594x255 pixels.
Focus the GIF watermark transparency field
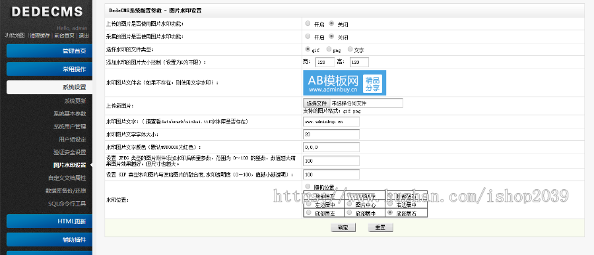pyautogui.click(x=331, y=175)
